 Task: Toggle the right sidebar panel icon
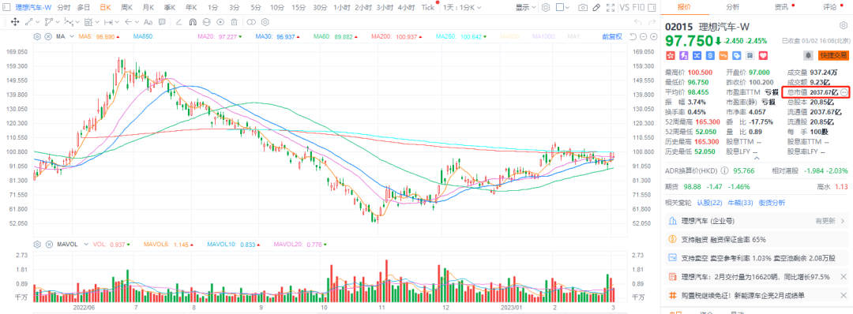pyautogui.click(x=652, y=8)
